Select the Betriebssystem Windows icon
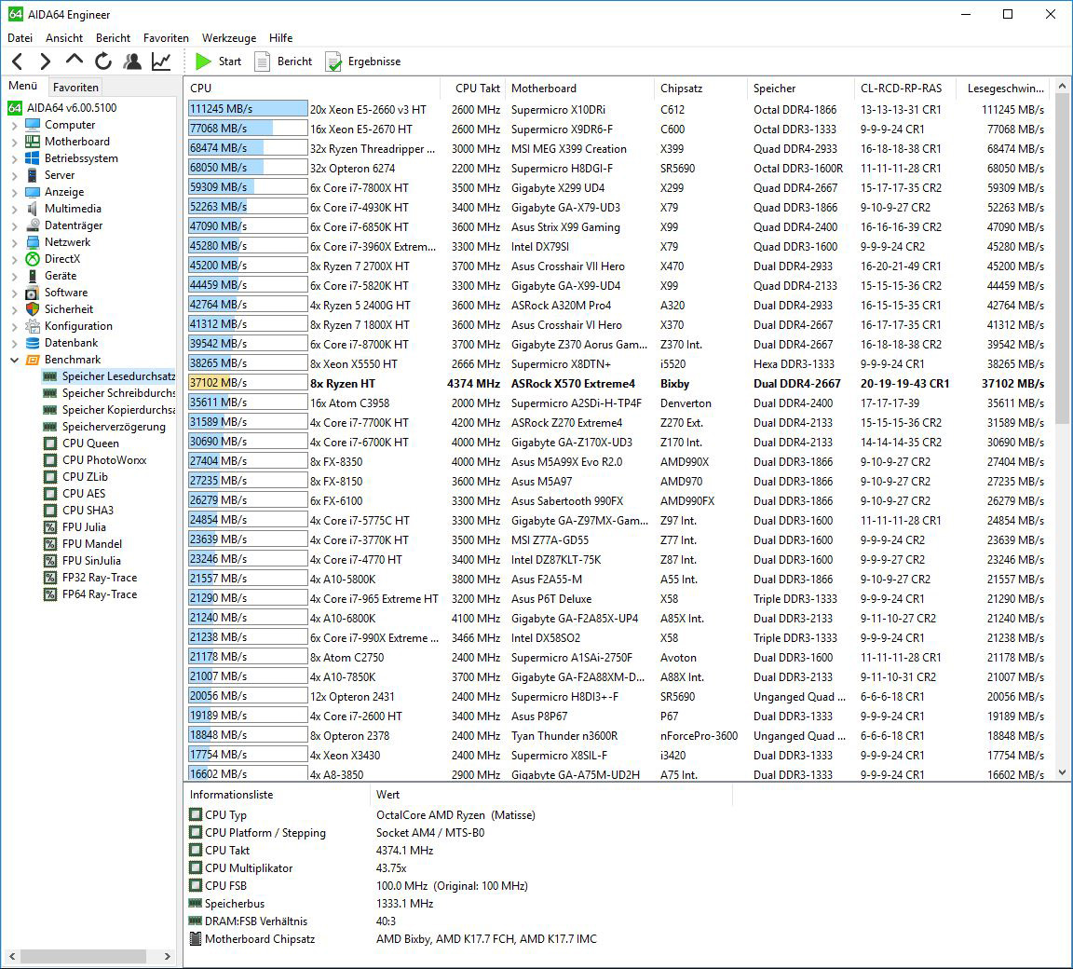 click(x=33, y=158)
